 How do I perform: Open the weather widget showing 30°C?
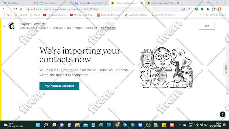(13, 125)
